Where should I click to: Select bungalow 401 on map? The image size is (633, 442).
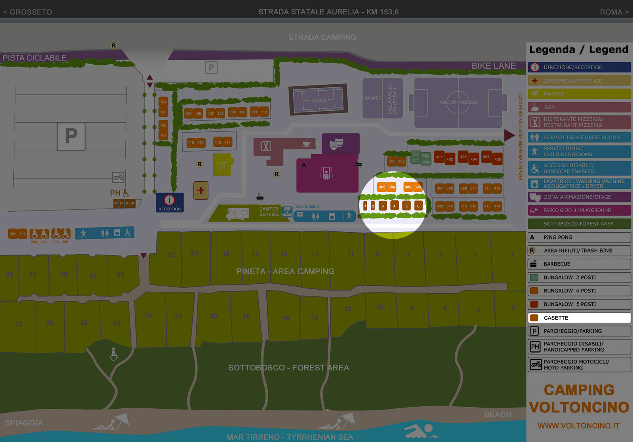point(439,157)
